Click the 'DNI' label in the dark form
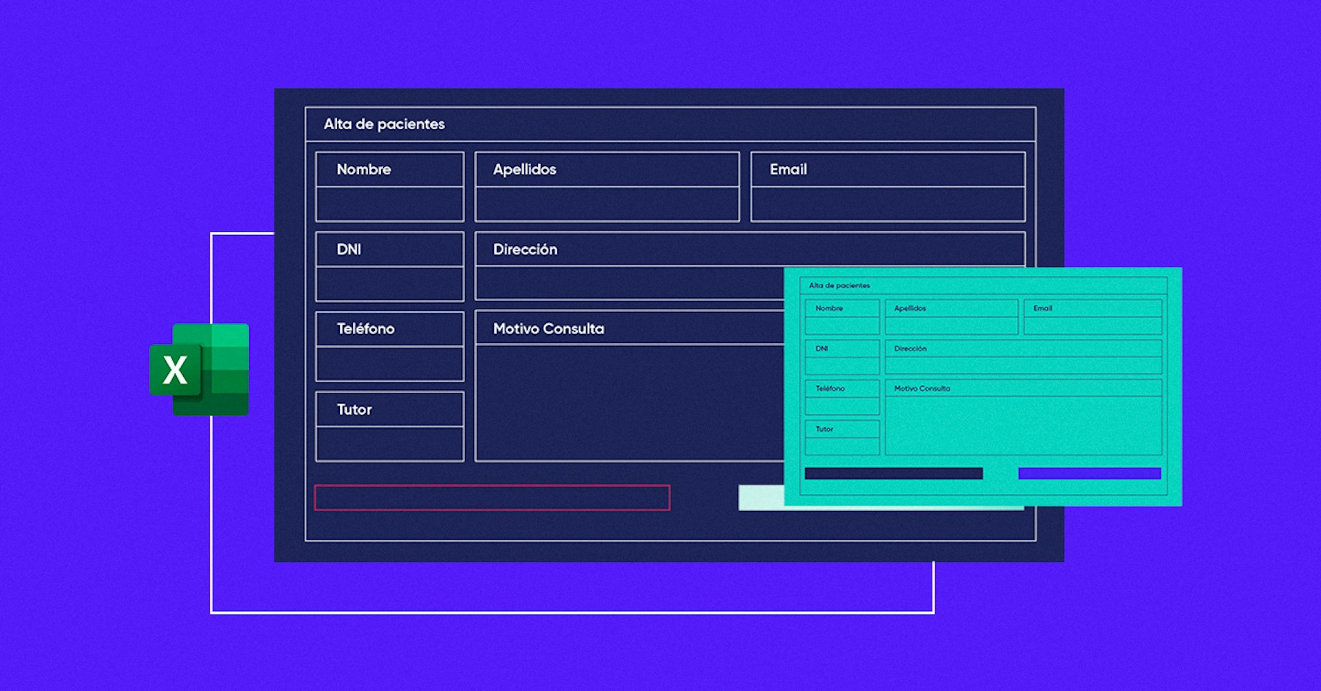Image resolution: width=1321 pixels, height=691 pixels. click(348, 249)
